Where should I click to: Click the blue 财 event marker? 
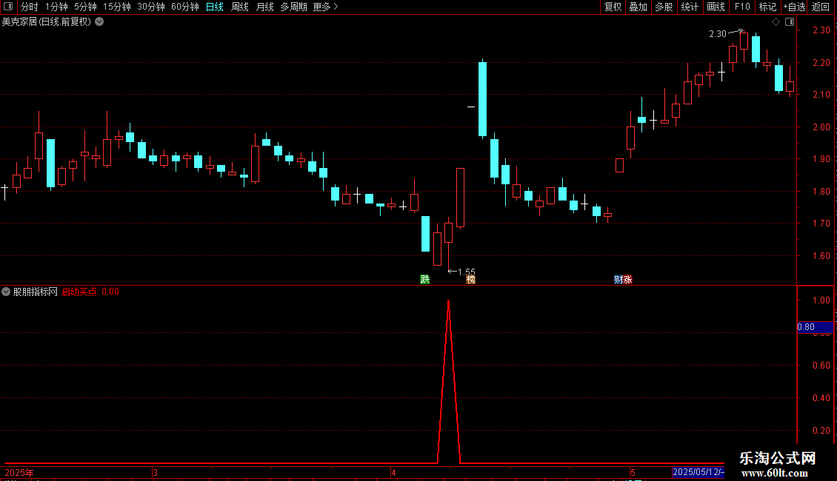618,280
